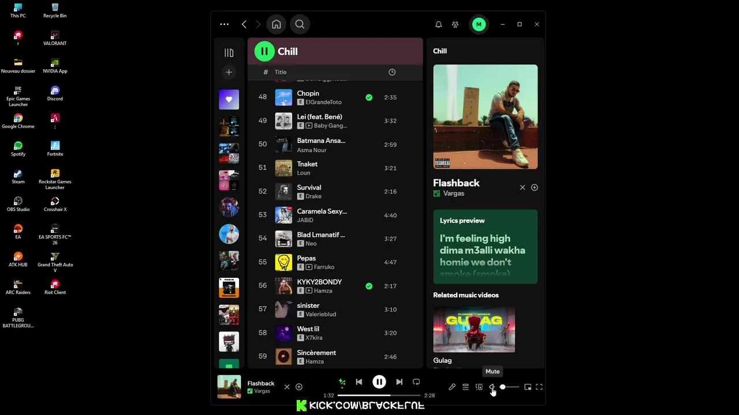Adjust the volume slider
The width and height of the screenshot is (739, 415).
[x=509, y=387]
